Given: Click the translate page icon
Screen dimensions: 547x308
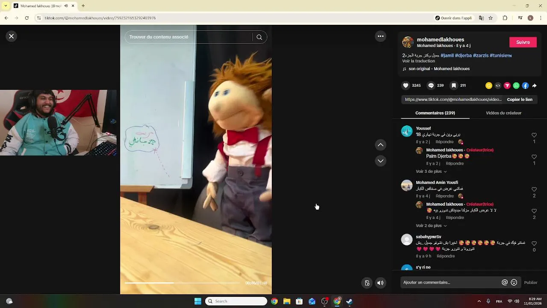Looking at the screenshot, I should [x=482, y=18].
